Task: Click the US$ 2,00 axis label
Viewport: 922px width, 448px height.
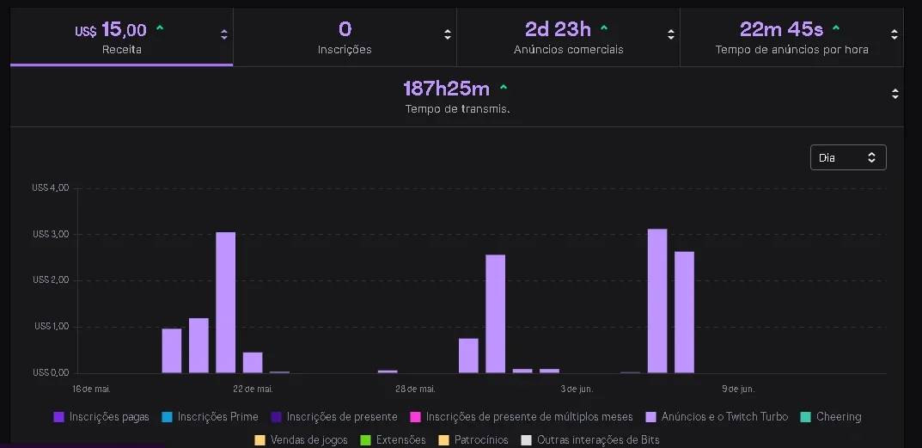Action: [51, 279]
